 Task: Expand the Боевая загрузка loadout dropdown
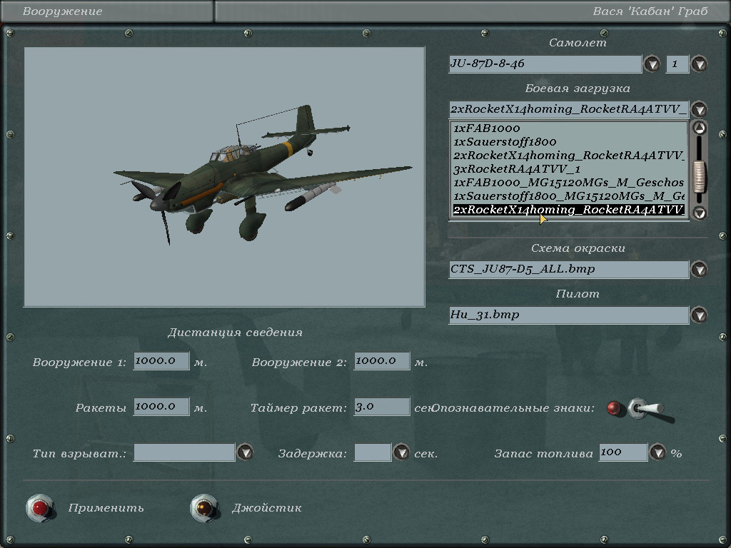(x=699, y=109)
